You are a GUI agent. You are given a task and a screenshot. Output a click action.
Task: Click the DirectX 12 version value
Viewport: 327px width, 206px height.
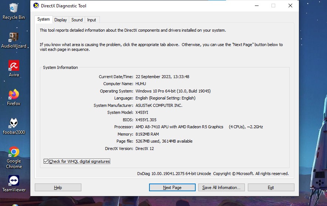tap(145, 149)
